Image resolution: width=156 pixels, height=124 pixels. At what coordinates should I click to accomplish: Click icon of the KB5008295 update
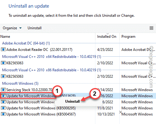[x=3, y=108]
